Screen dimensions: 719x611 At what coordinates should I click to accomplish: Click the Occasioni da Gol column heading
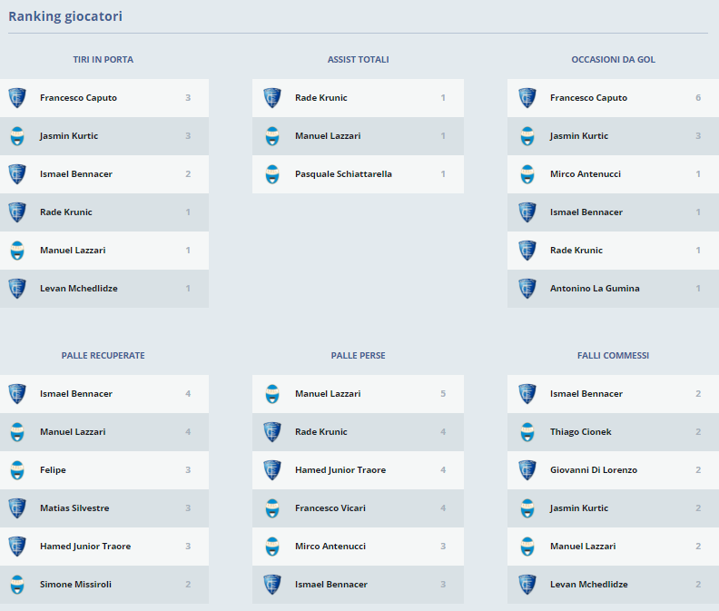coord(613,60)
